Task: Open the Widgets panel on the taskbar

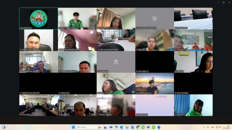Action: 4,127
